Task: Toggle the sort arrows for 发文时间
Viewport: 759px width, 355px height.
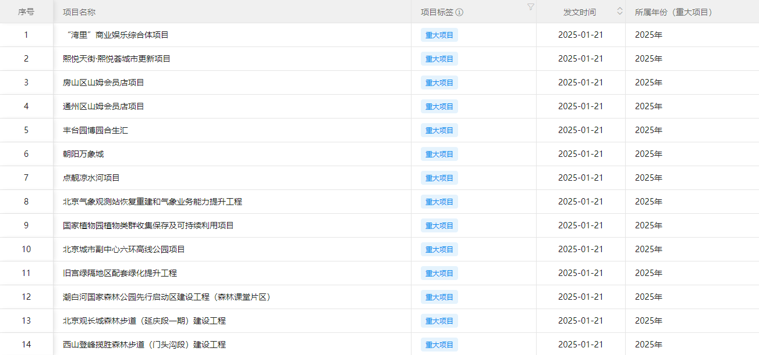Action: click(620, 11)
